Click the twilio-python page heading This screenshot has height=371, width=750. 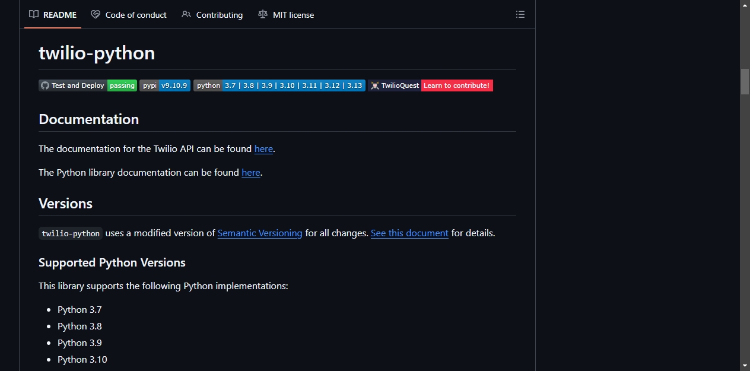pyautogui.click(x=97, y=53)
